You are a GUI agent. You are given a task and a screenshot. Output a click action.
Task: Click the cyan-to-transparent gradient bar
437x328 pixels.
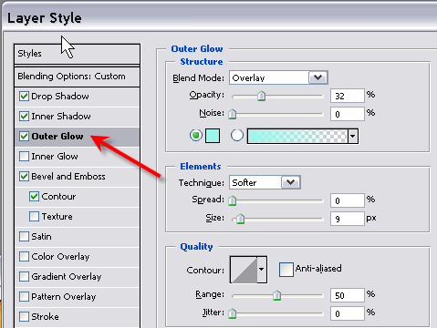pos(297,136)
